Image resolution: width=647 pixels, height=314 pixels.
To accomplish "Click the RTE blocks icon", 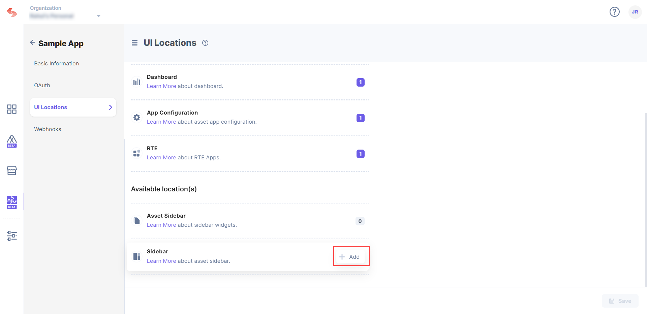I will (137, 153).
